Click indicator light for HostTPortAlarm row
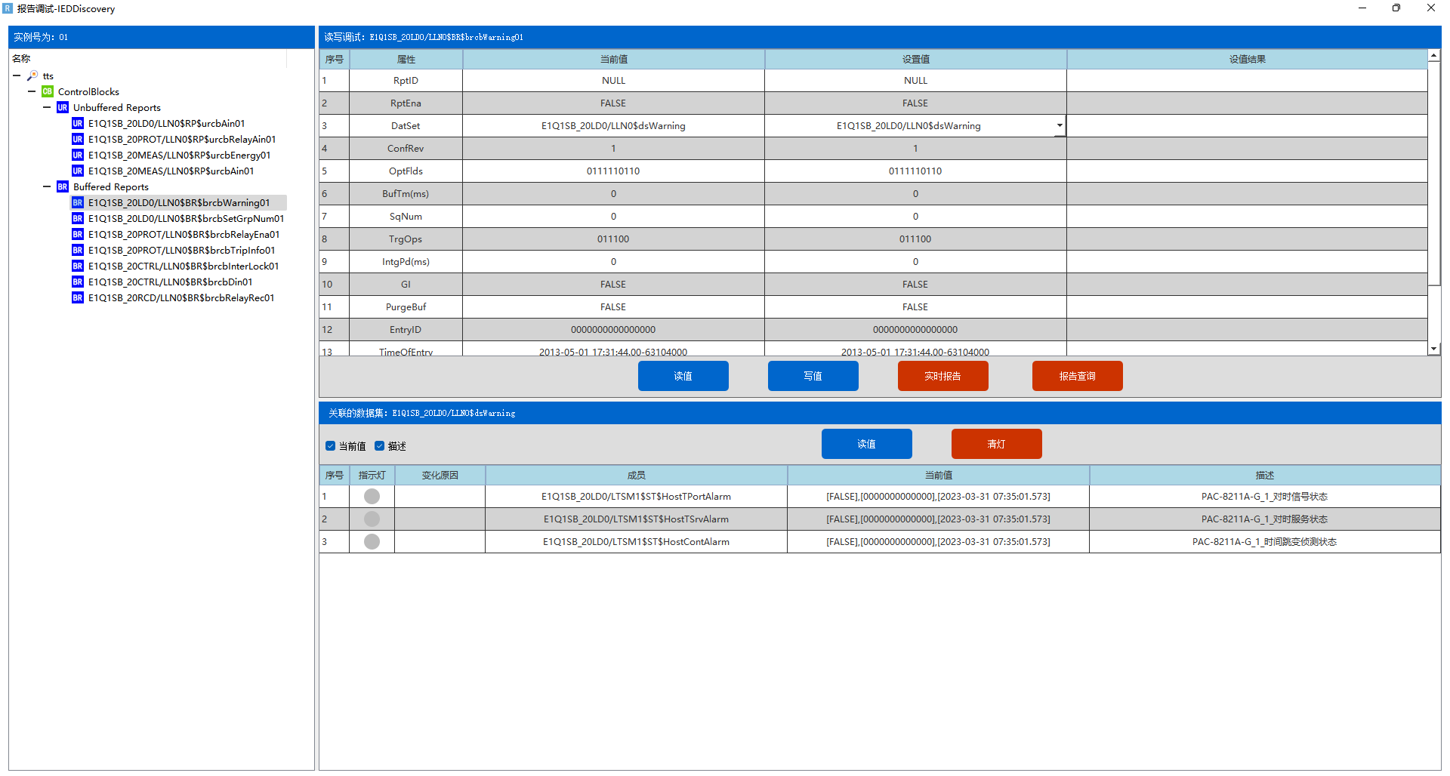Screen dimensions: 1450x776 [x=372, y=496]
